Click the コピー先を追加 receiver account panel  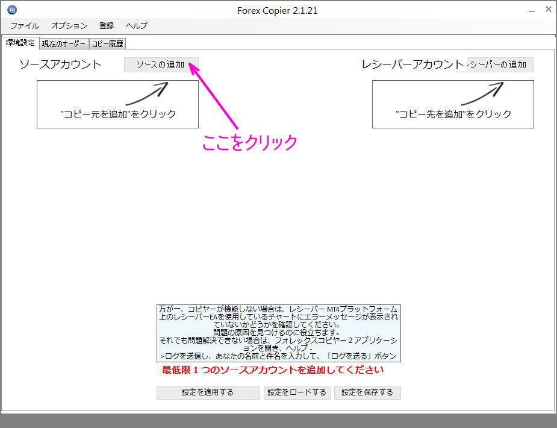[x=453, y=103]
